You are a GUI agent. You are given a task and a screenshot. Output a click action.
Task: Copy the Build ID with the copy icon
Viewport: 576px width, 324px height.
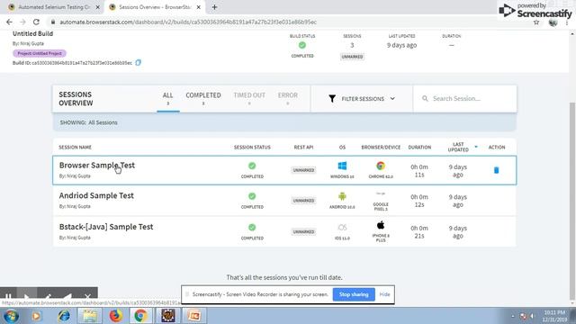(x=138, y=62)
